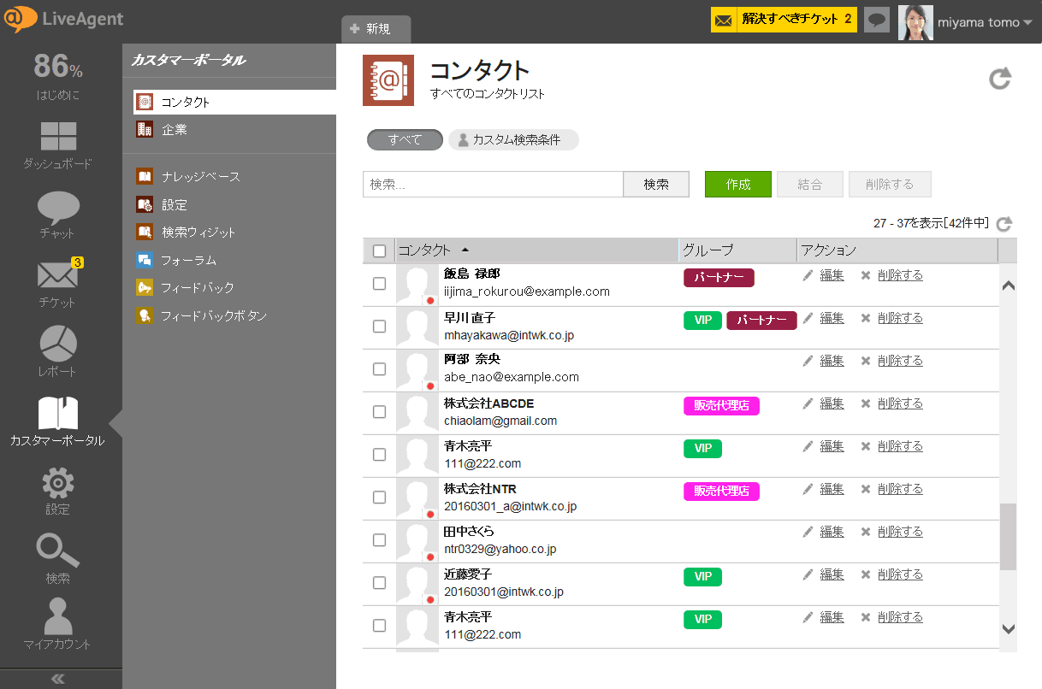1042x689 pixels.
Task: Open the Dashboard icon in sidebar
Action: (57, 137)
